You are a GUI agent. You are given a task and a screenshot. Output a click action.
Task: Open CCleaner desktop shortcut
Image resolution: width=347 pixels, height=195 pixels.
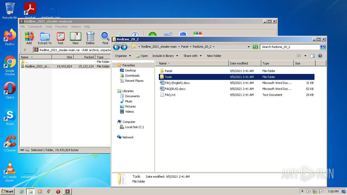[10, 144]
